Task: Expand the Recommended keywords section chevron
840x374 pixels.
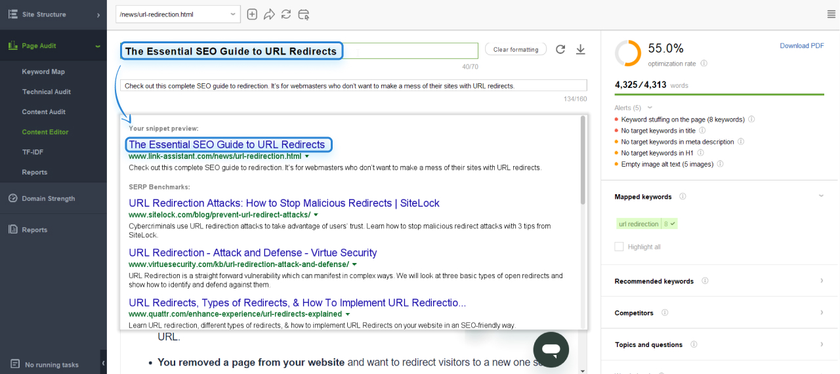Action: (822, 281)
